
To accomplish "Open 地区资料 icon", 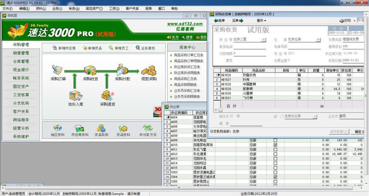I will coord(58,128).
